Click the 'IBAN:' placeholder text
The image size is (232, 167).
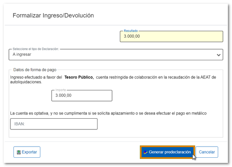pyautogui.click(x=19, y=124)
